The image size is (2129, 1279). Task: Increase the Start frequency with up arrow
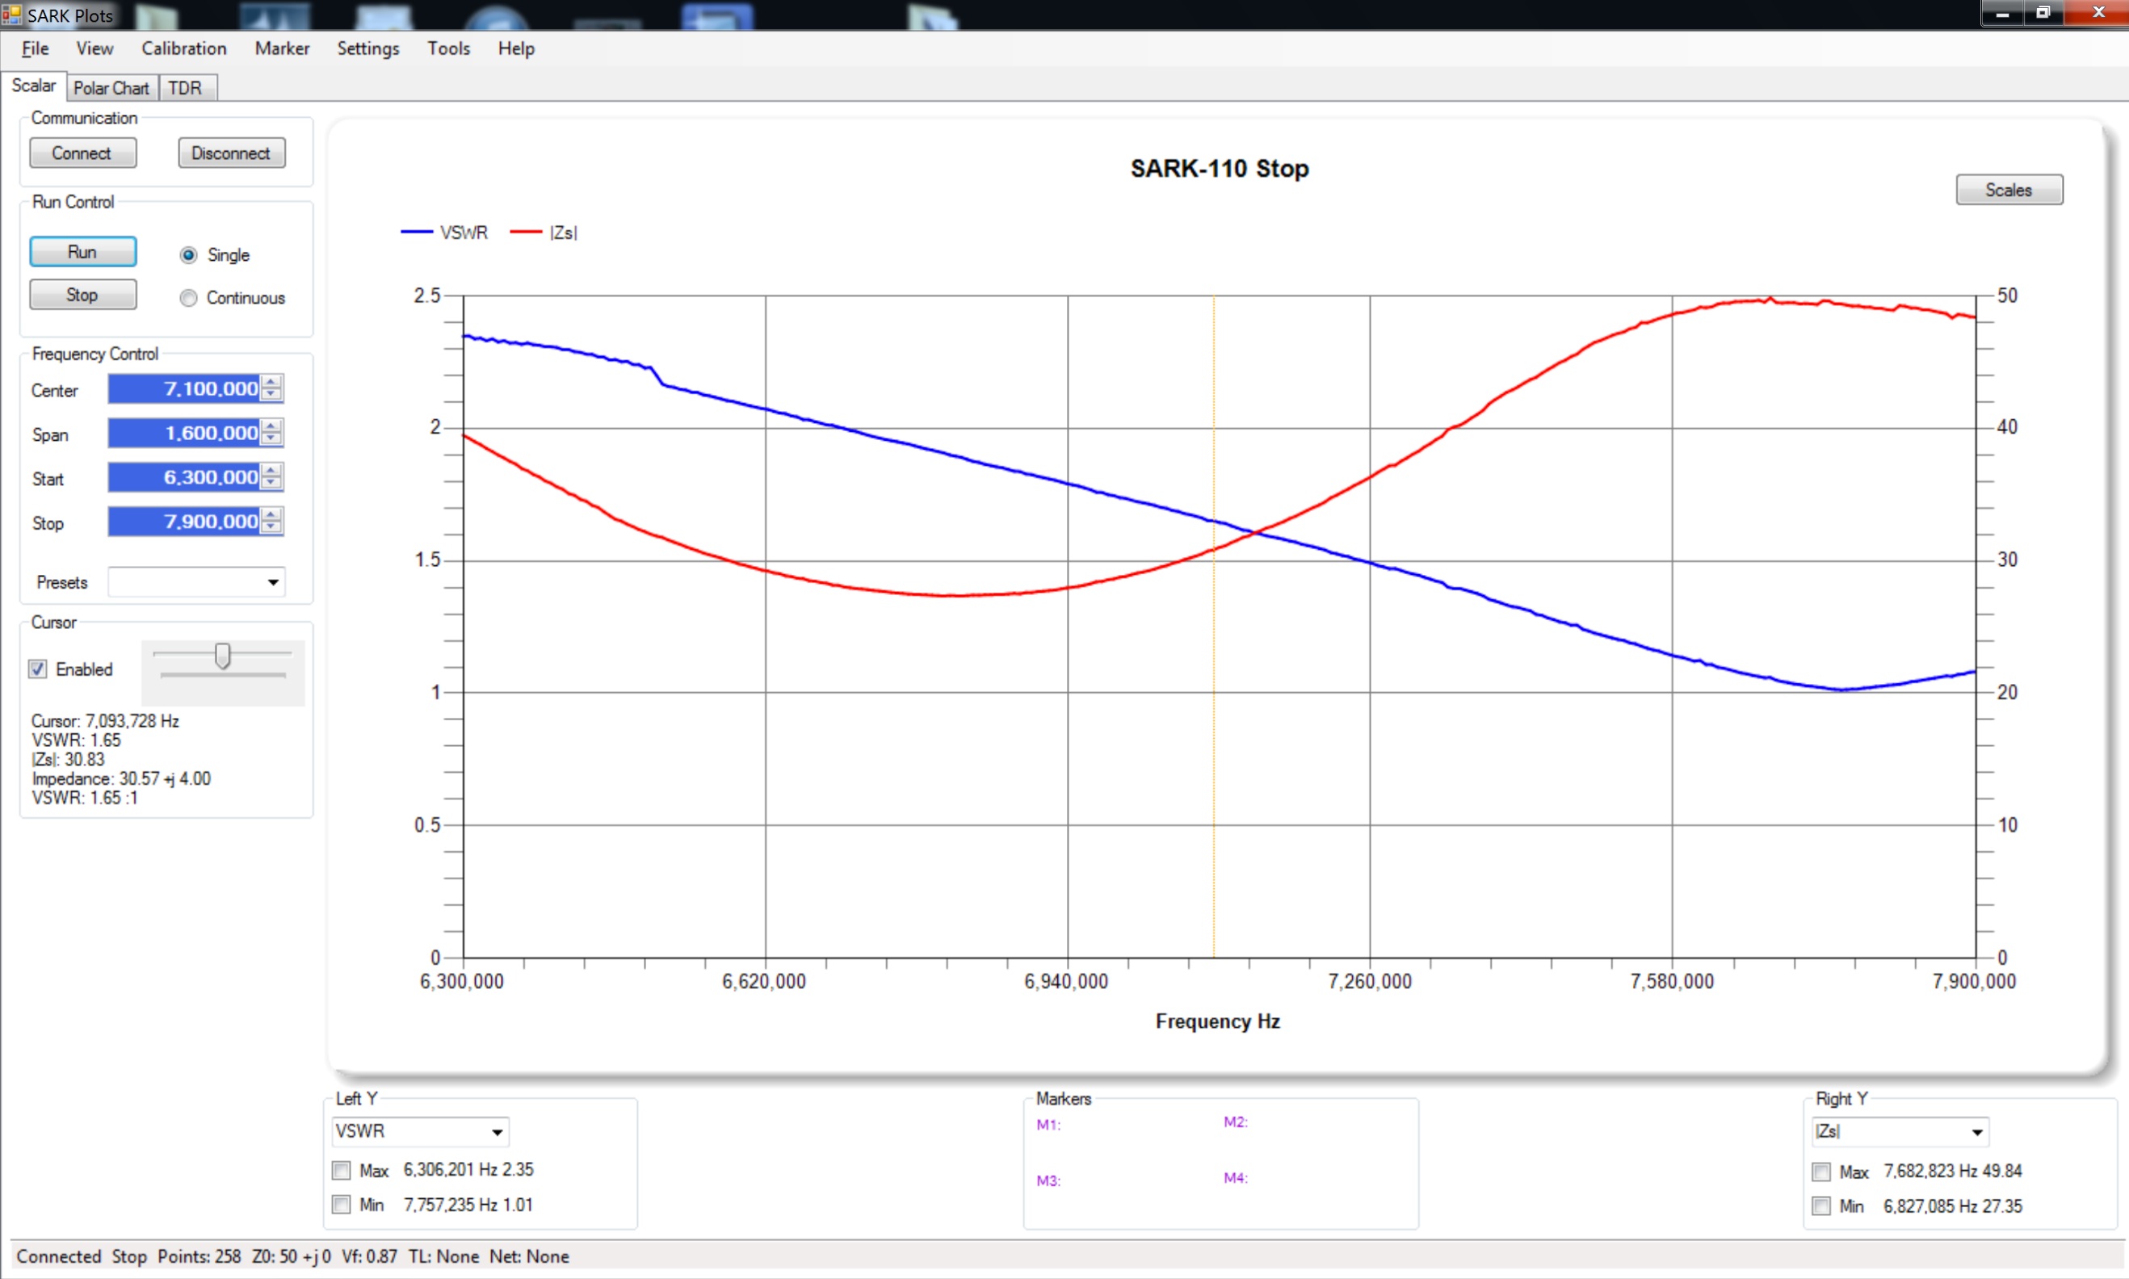pyautogui.click(x=271, y=471)
